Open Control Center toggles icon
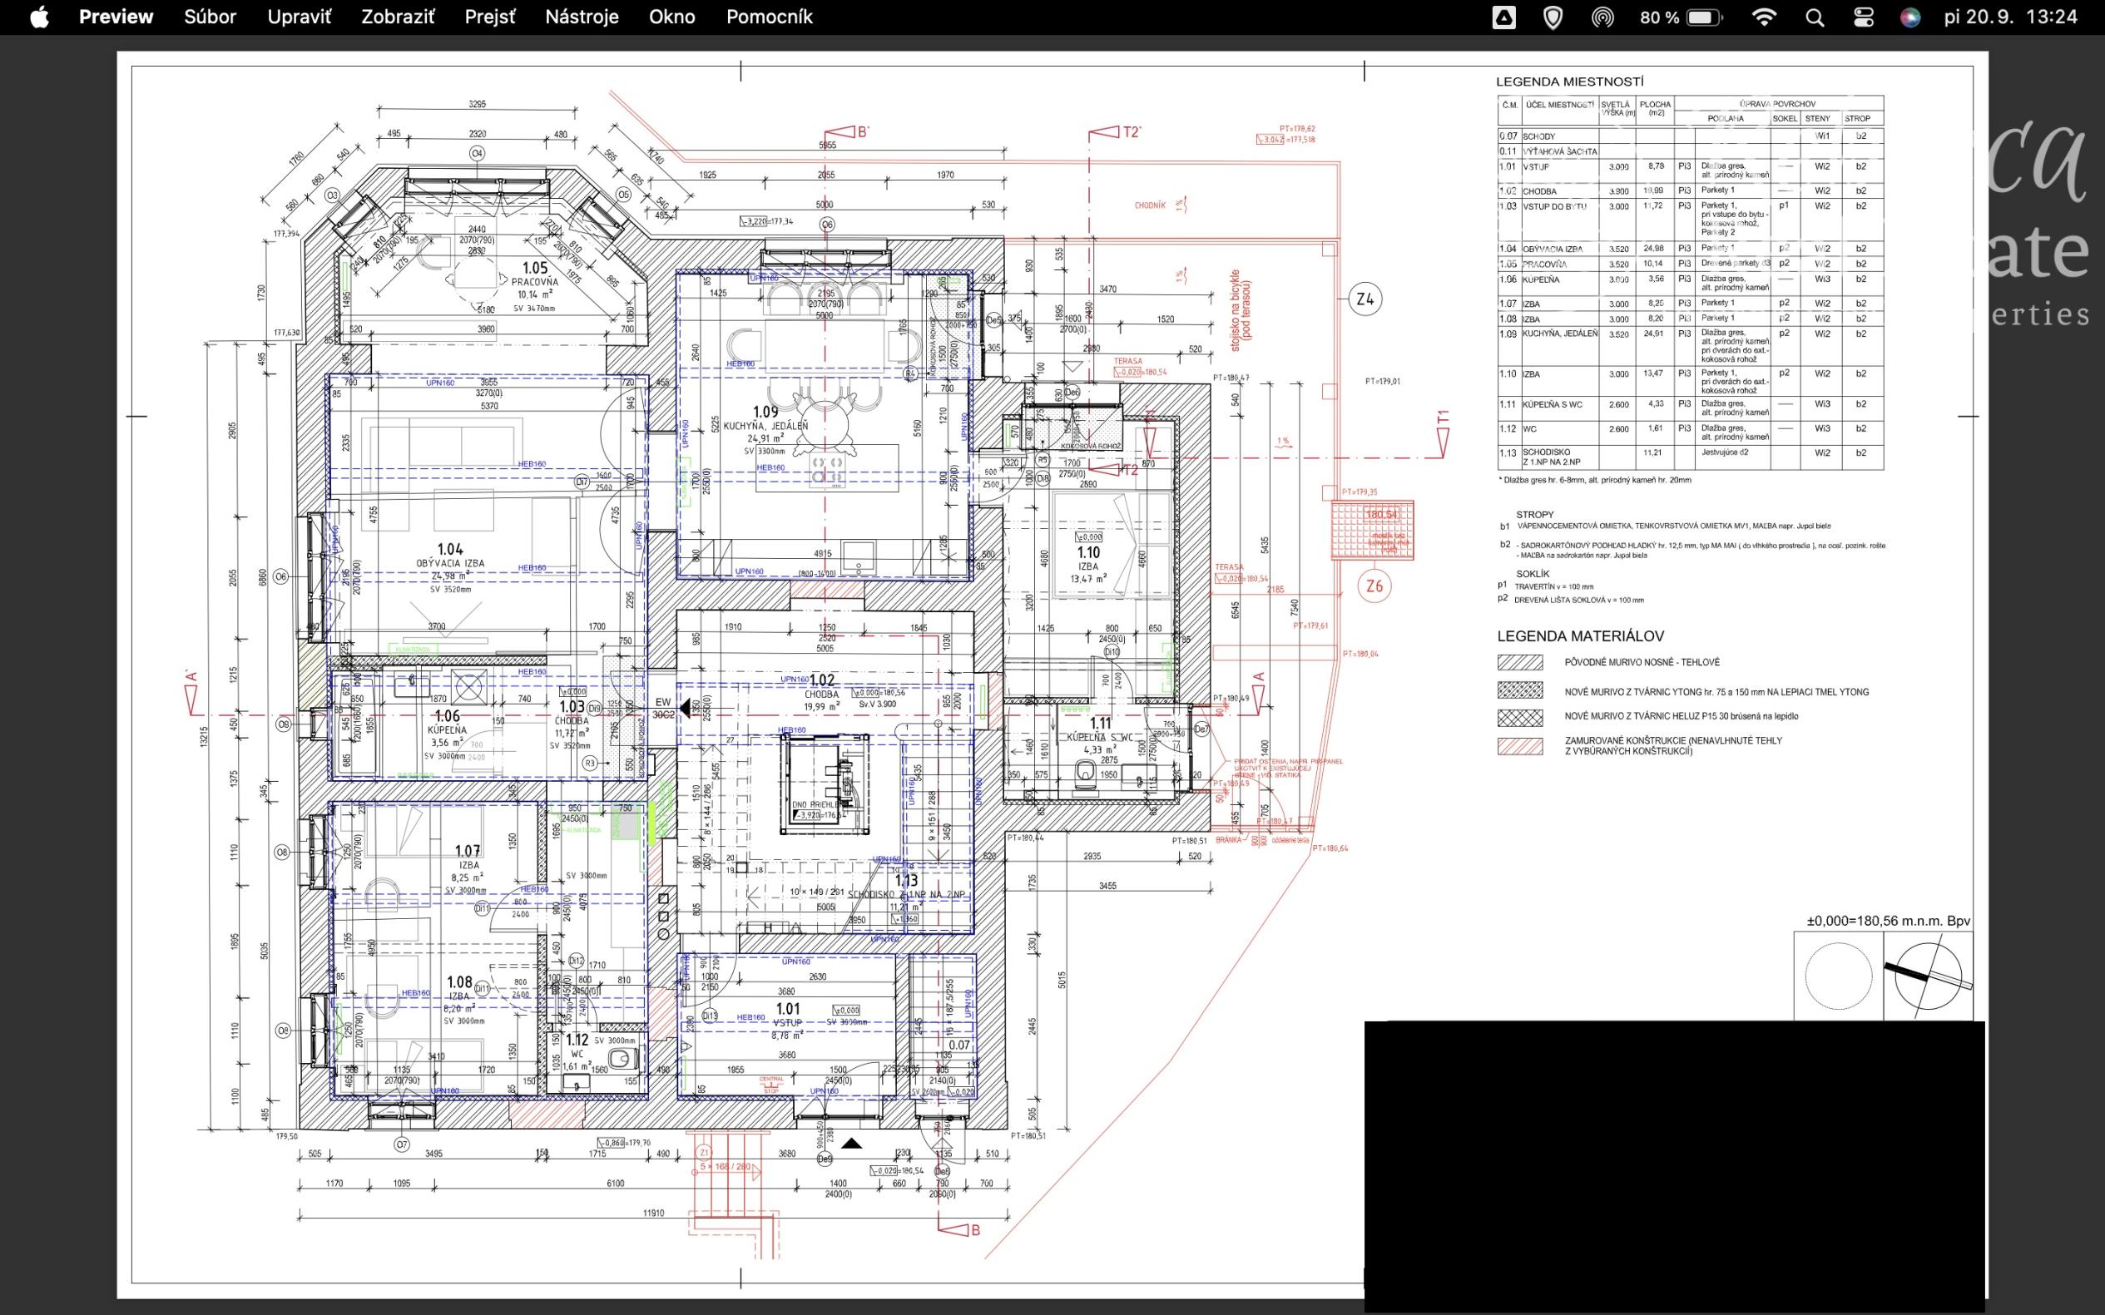Screen dimensions: 2105x1315 (x=1863, y=17)
